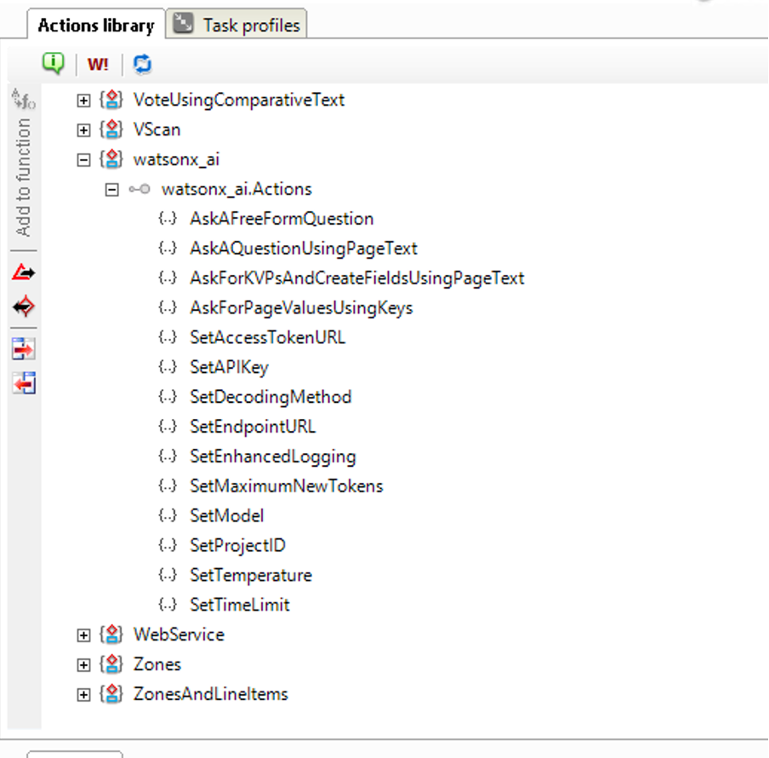Click the SetModel action item
This screenshot has width=769, height=758.
pos(226,515)
